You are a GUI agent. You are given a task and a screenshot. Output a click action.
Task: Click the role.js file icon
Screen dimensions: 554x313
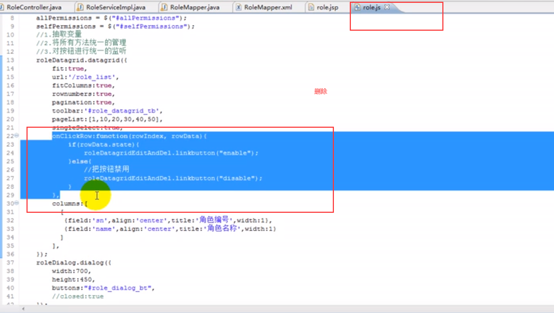coord(357,7)
